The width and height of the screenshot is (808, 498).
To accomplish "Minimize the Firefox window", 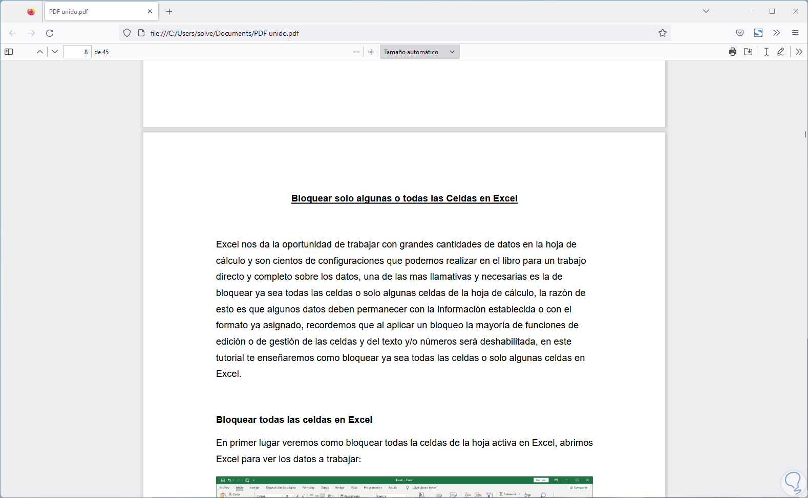I will coord(749,11).
